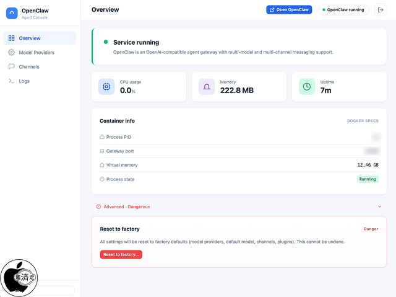The height and width of the screenshot is (297, 396).
Task: Click the Open OpenClaw button
Action: click(x=289, y=10)
